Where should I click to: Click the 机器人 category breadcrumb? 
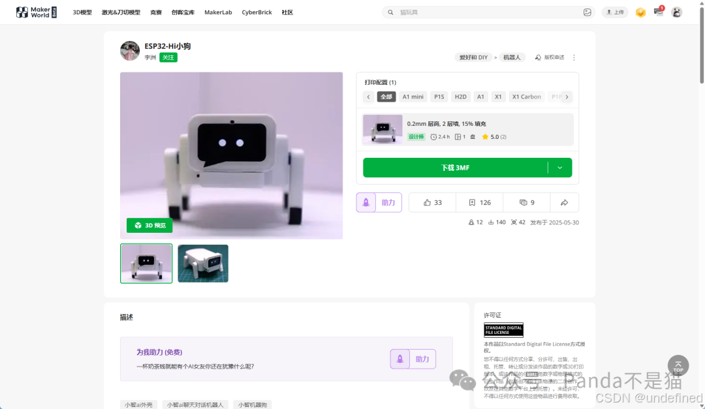click(x=512, y=57)
